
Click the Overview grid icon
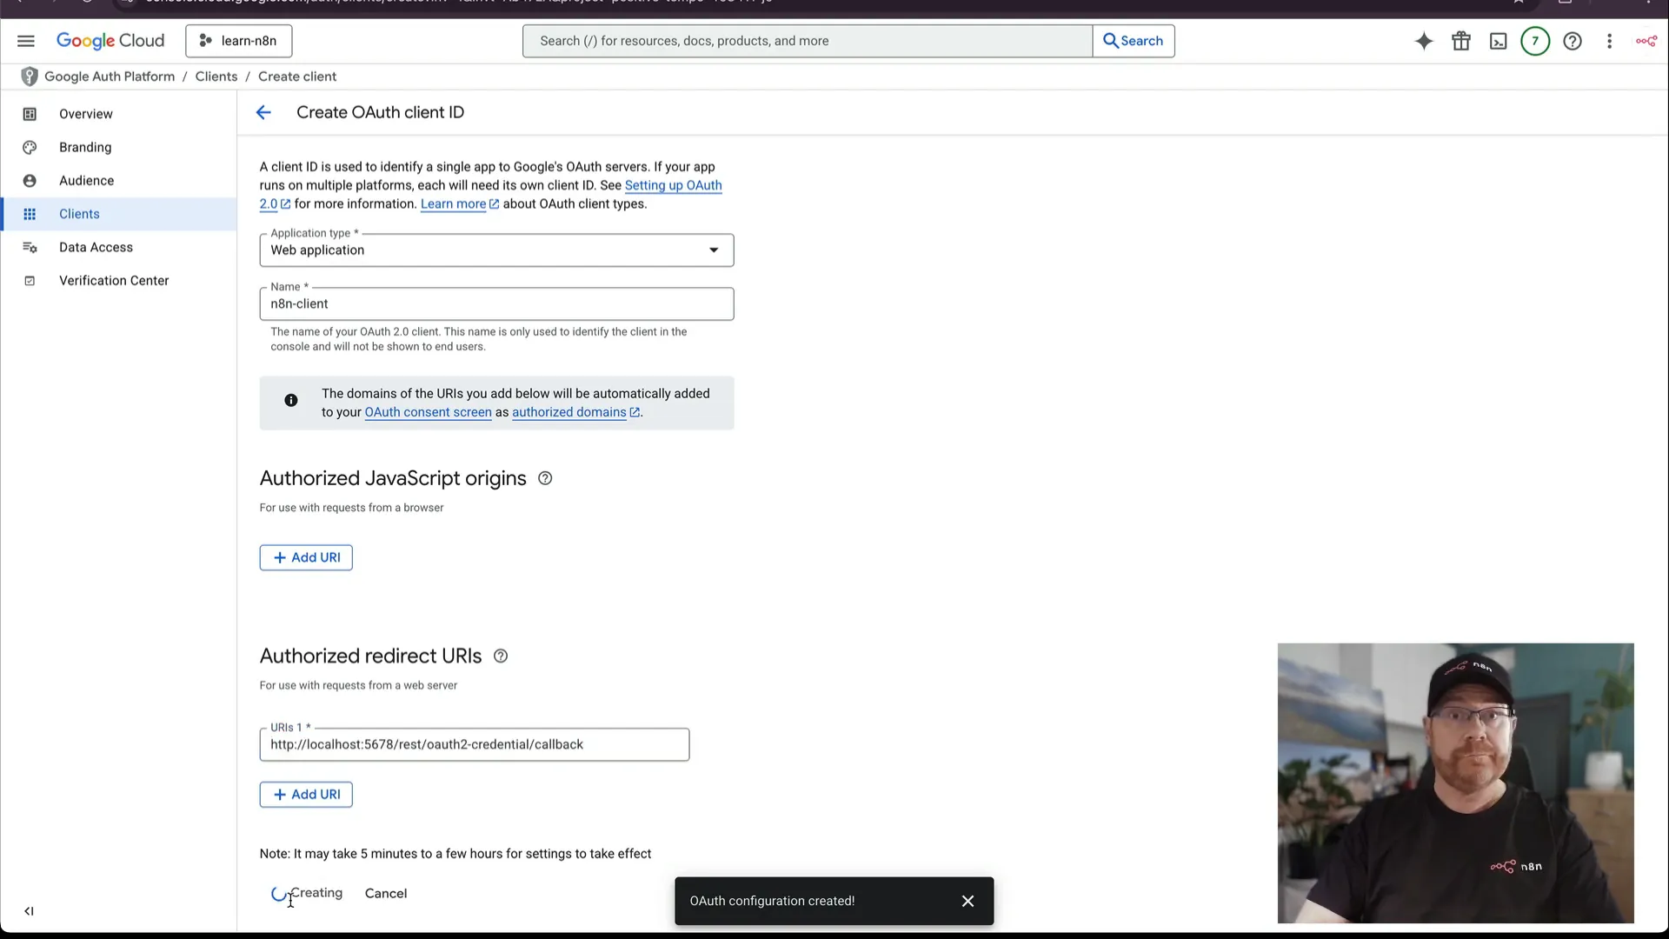click(30, 114)
